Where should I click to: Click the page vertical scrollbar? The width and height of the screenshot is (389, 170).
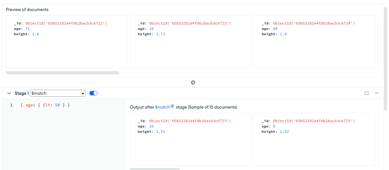(385, 58)
